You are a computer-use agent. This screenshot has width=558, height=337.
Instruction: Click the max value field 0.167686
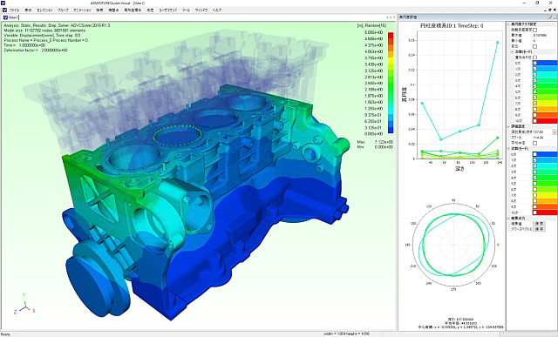(544, 36)
